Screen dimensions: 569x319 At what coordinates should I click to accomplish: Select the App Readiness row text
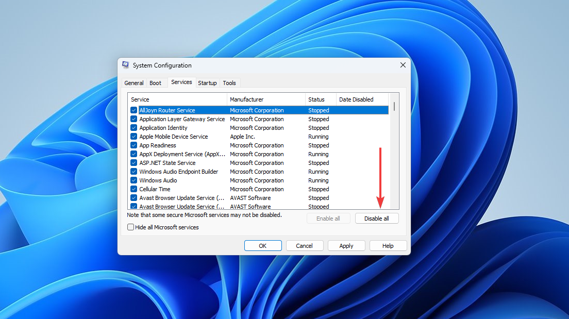pyautogui.click(x=158, y=145)
